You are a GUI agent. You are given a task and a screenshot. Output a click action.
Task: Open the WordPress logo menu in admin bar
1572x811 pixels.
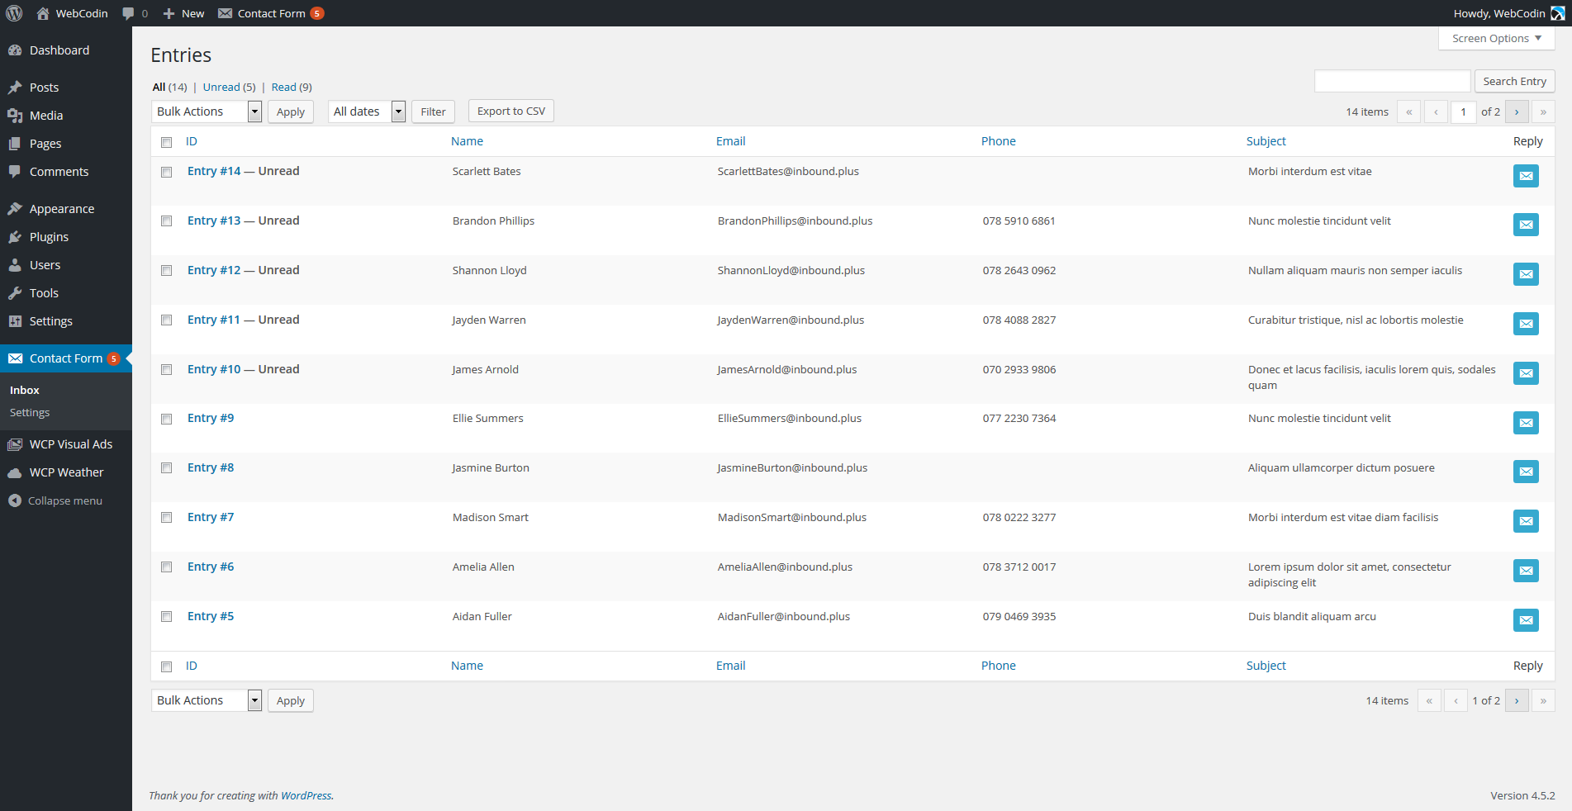point(14,13)
